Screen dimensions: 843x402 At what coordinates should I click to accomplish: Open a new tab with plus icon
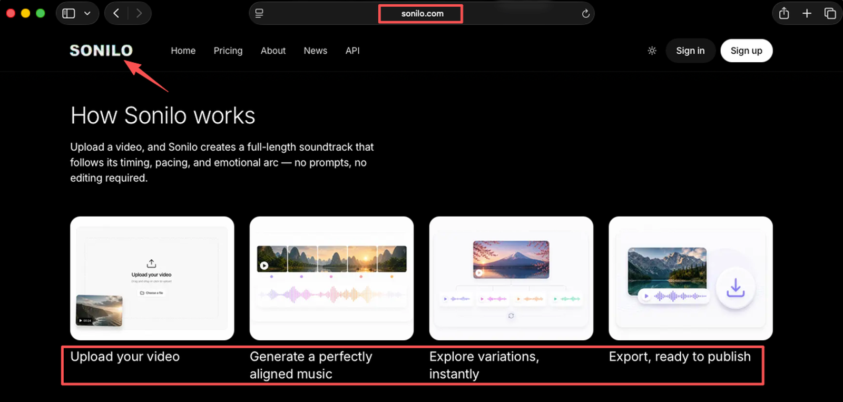pyautogui.click(x=807, y=13)
